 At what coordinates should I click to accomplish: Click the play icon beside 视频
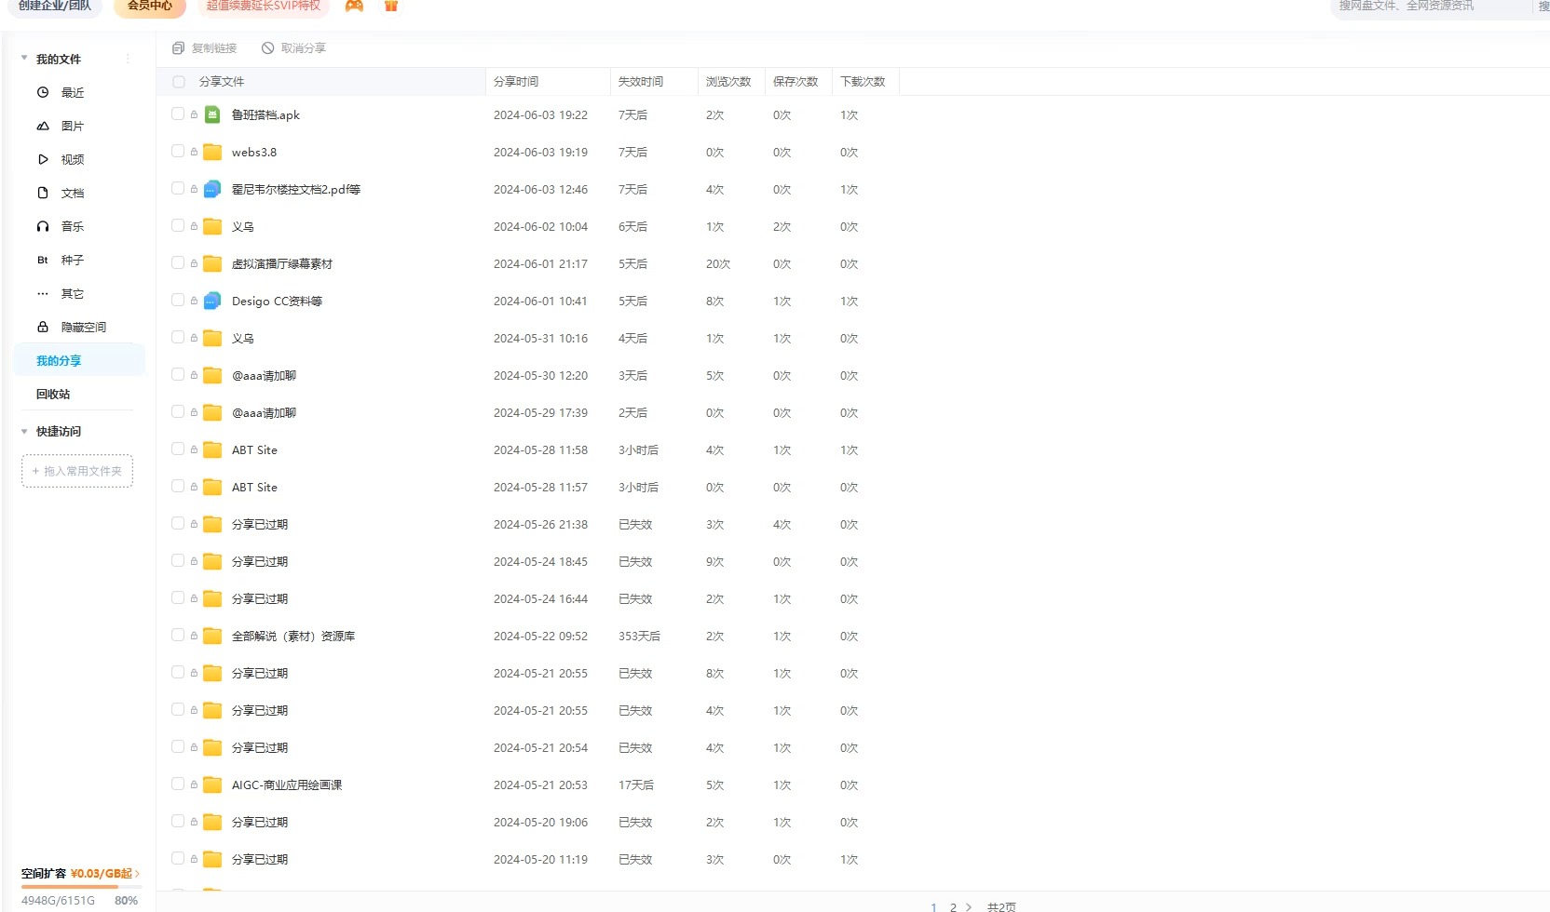click(43, 159)
